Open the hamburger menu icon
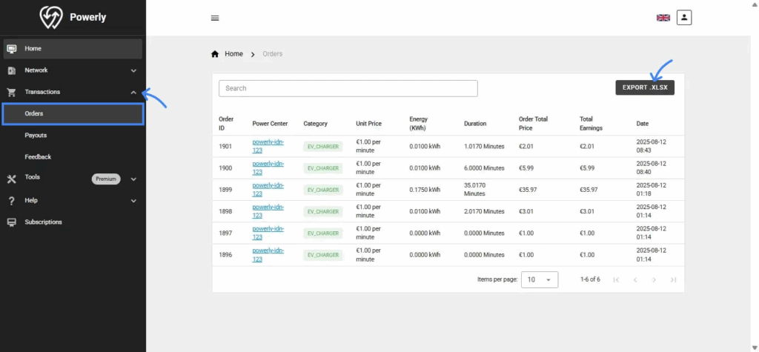The height and width of the screenshot is (352, 759). click(x=215, y=18)
